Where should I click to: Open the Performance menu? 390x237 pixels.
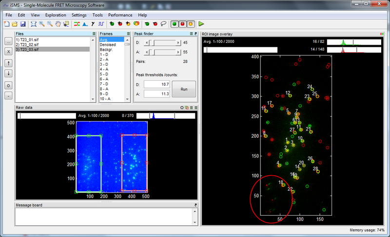click(x=120, y=15)
